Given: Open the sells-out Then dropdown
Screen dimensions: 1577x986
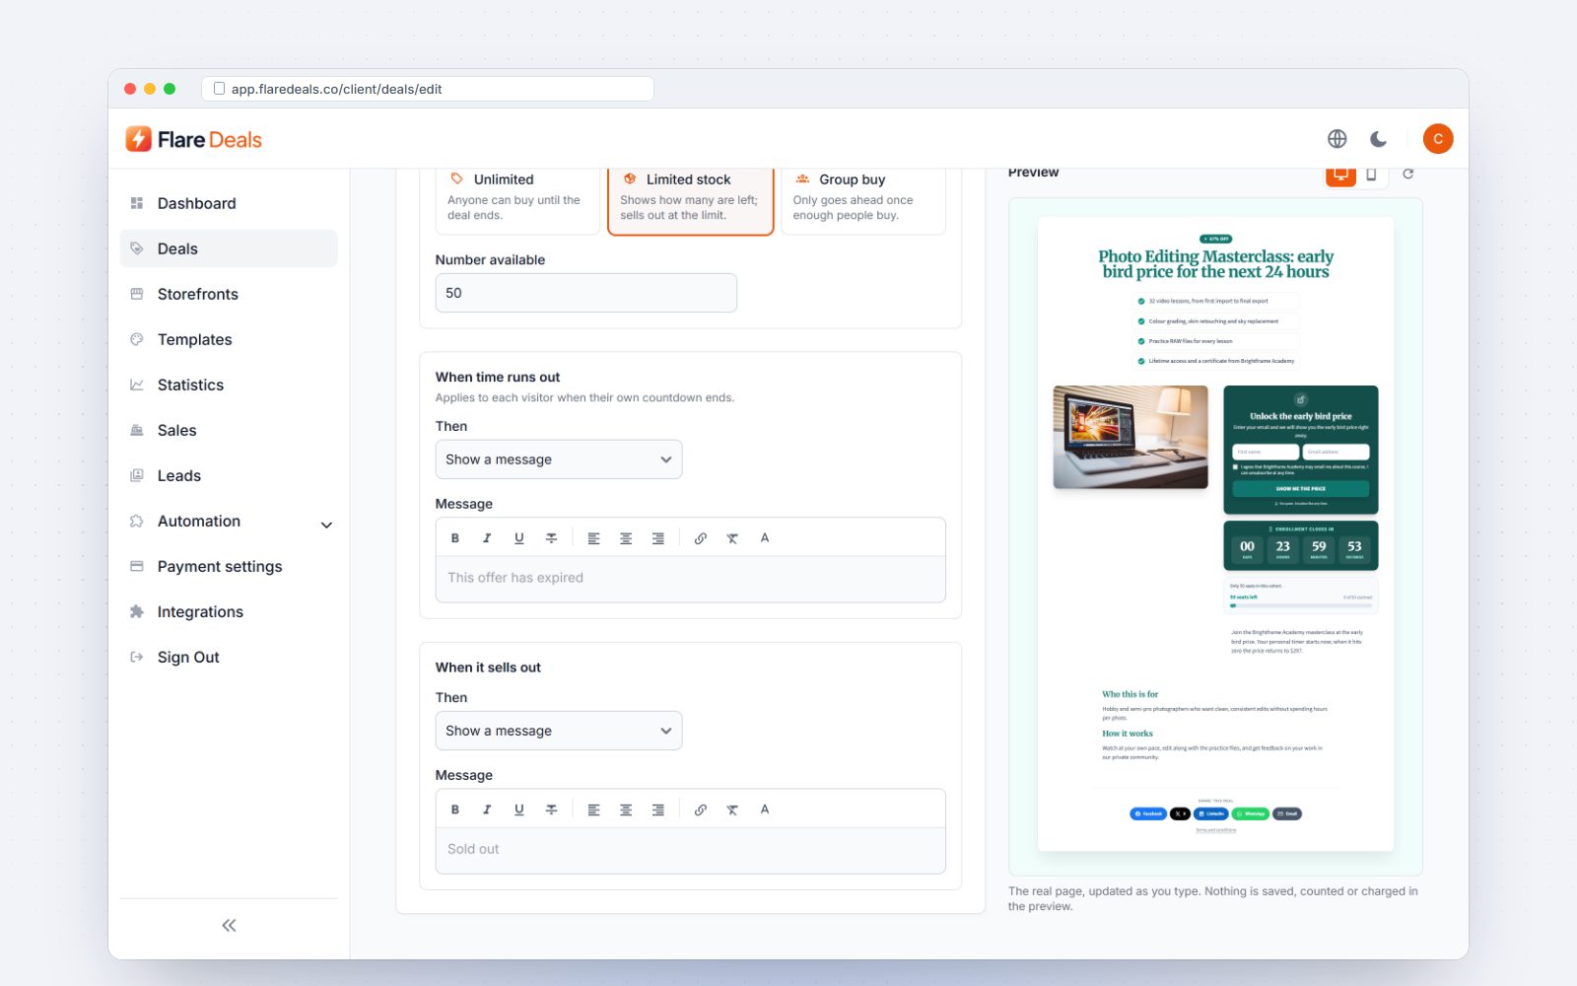Looking at the screenshot, I should (x=559, y=731).
